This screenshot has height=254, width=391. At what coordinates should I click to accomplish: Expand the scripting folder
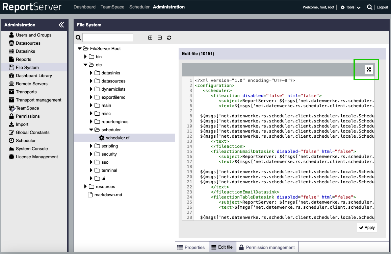pos(91,146)
